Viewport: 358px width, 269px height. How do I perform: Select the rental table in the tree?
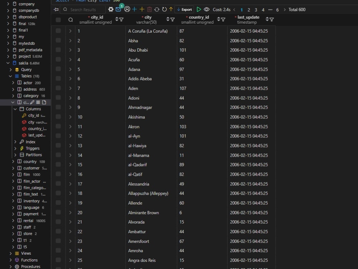(x=28, y=221)
